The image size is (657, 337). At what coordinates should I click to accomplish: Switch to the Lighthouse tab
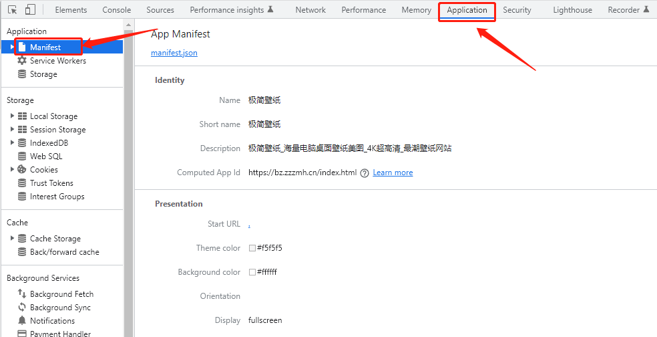[572, 10]
